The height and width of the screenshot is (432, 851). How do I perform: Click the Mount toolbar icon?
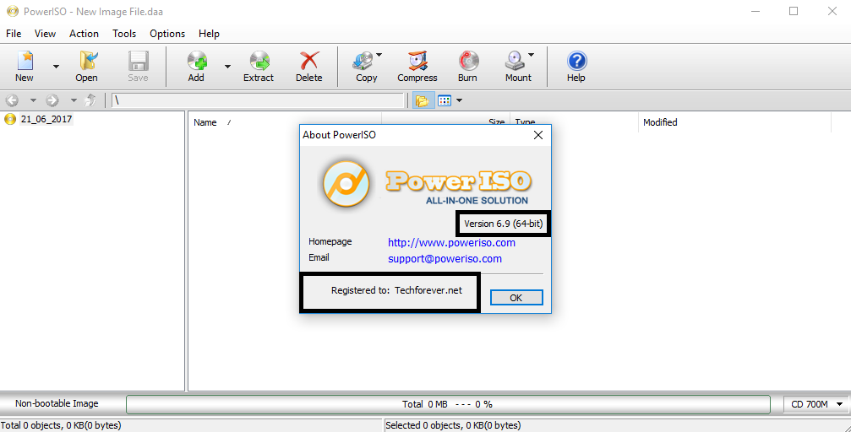point(515,61)
